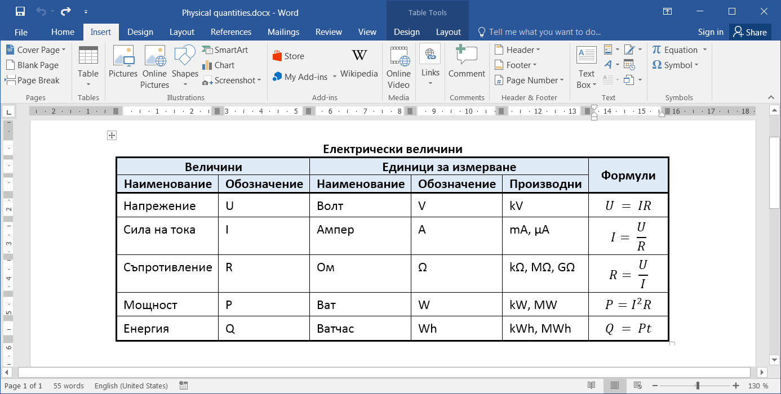Click the Save icon in title bar
The image size is (781, 394).
[20, 12]
